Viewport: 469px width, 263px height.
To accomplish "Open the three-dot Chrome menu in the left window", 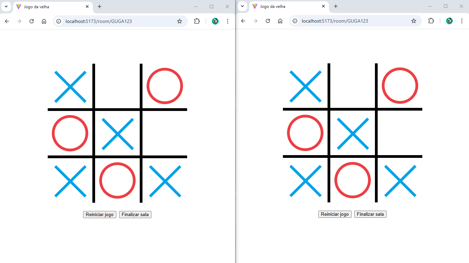I will 228,21.
